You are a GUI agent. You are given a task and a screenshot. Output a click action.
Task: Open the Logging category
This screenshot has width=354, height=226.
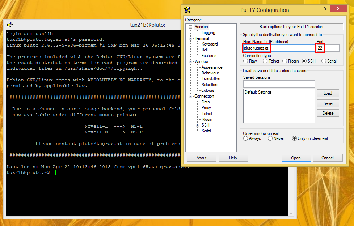[208, 33]
